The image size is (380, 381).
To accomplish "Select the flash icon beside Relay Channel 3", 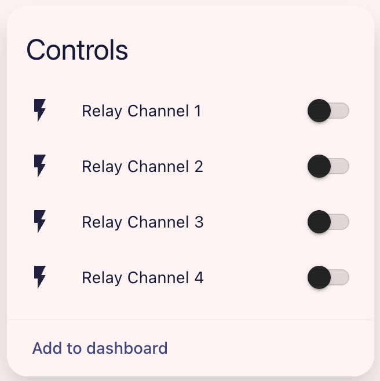I will tap(39, 222).
